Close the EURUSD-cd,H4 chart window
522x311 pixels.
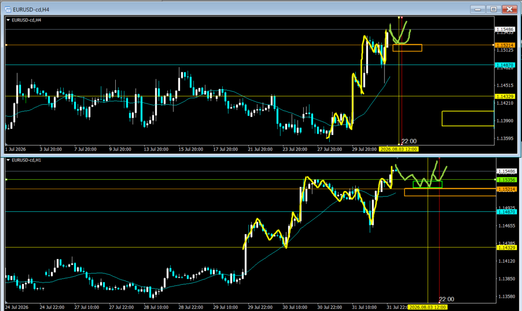coord(509,9)
